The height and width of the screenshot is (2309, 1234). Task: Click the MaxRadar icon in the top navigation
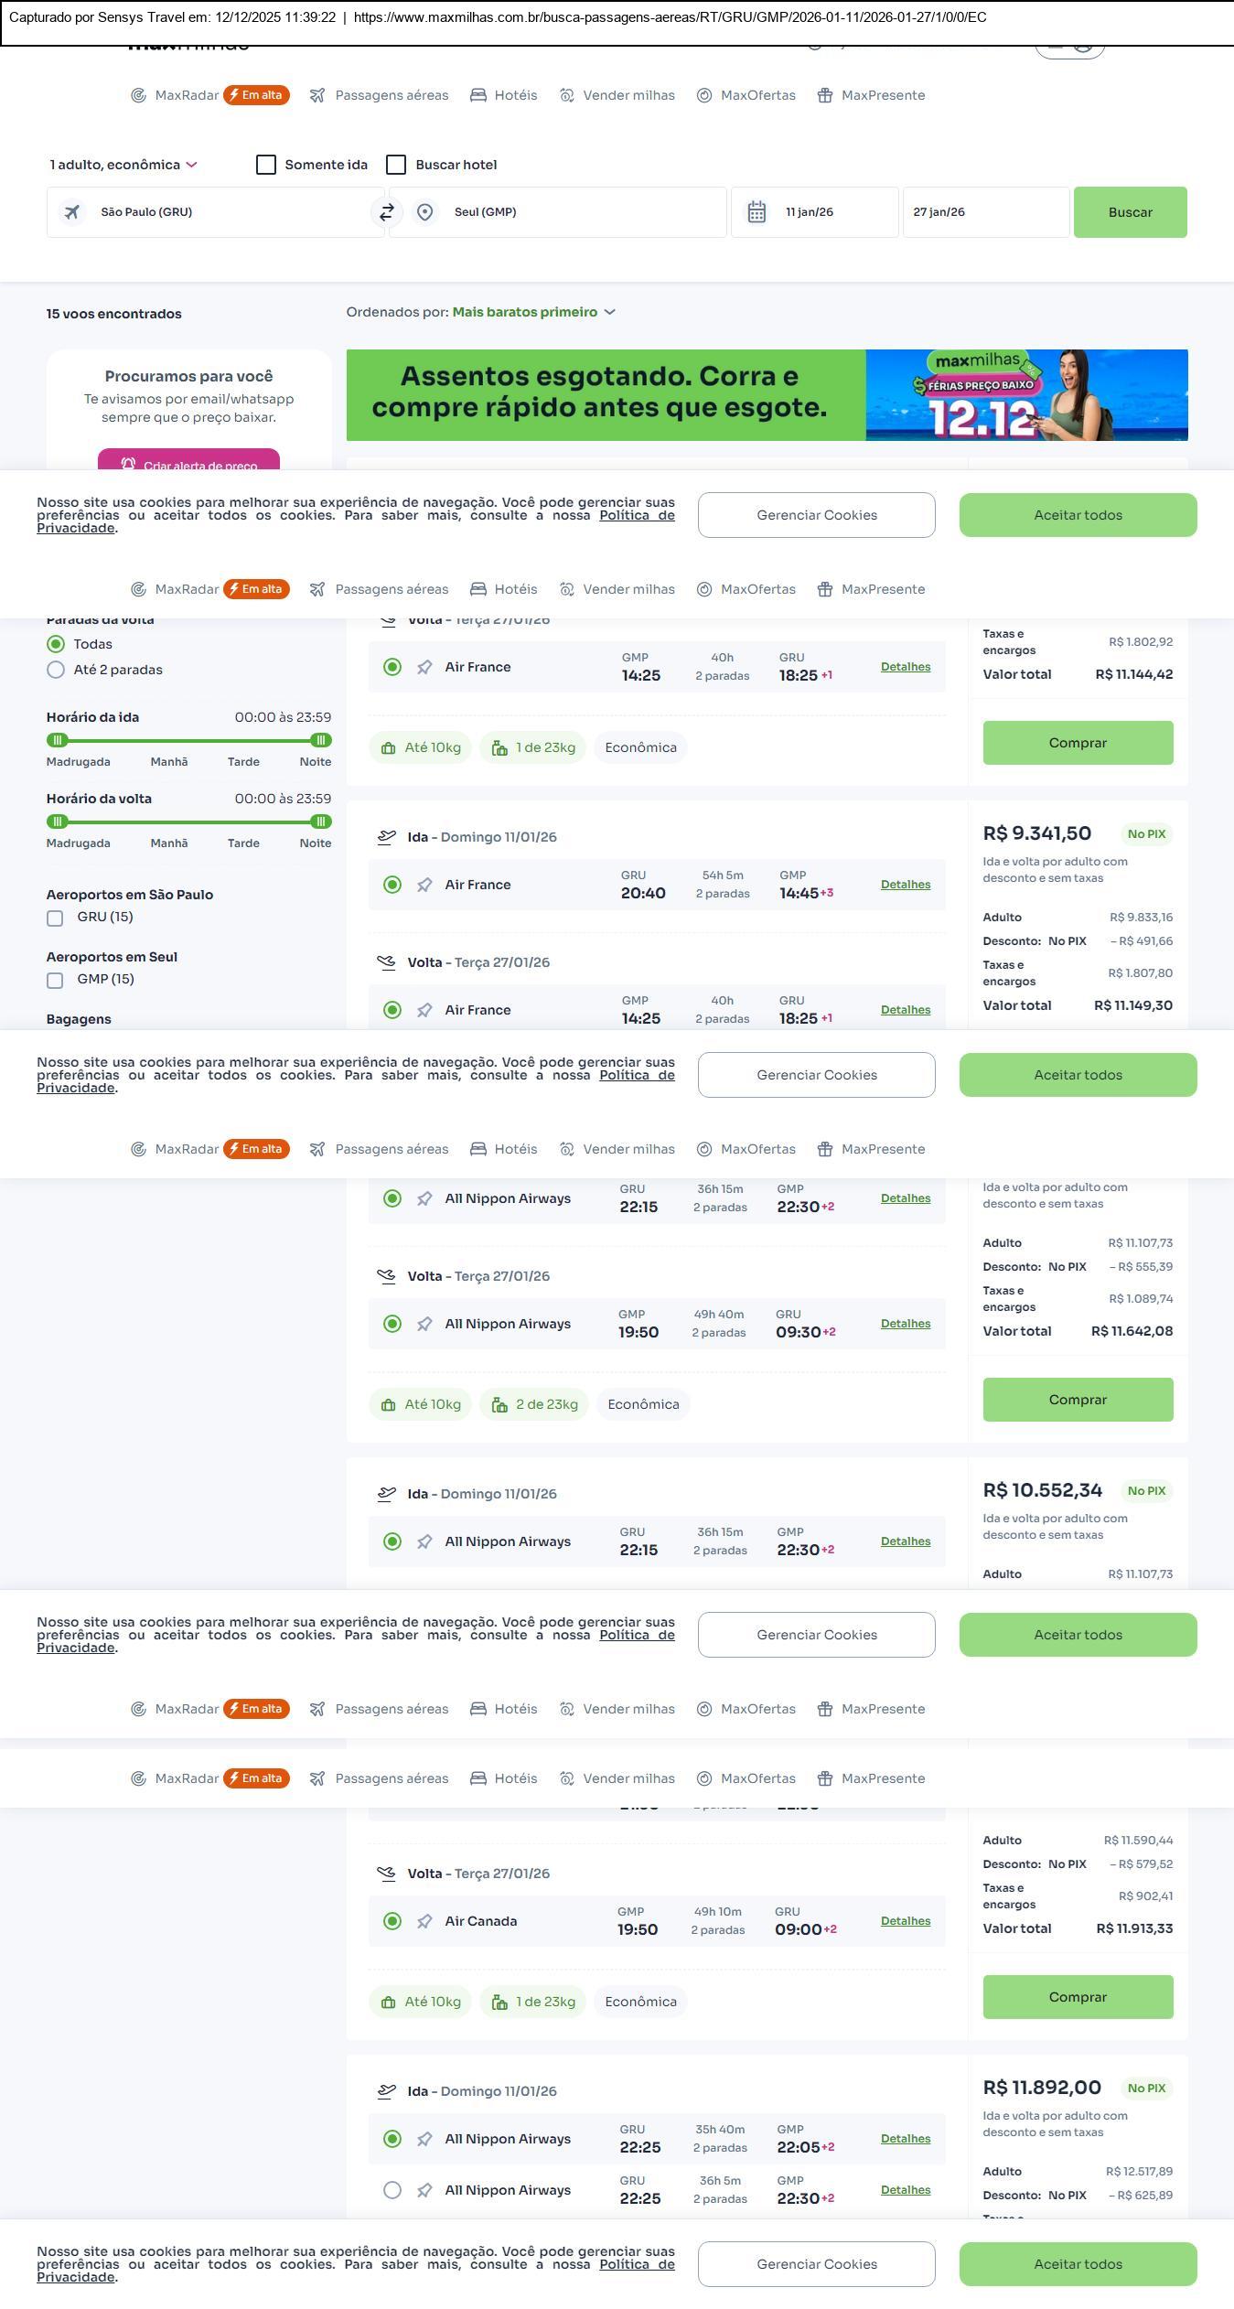[138, 95]
